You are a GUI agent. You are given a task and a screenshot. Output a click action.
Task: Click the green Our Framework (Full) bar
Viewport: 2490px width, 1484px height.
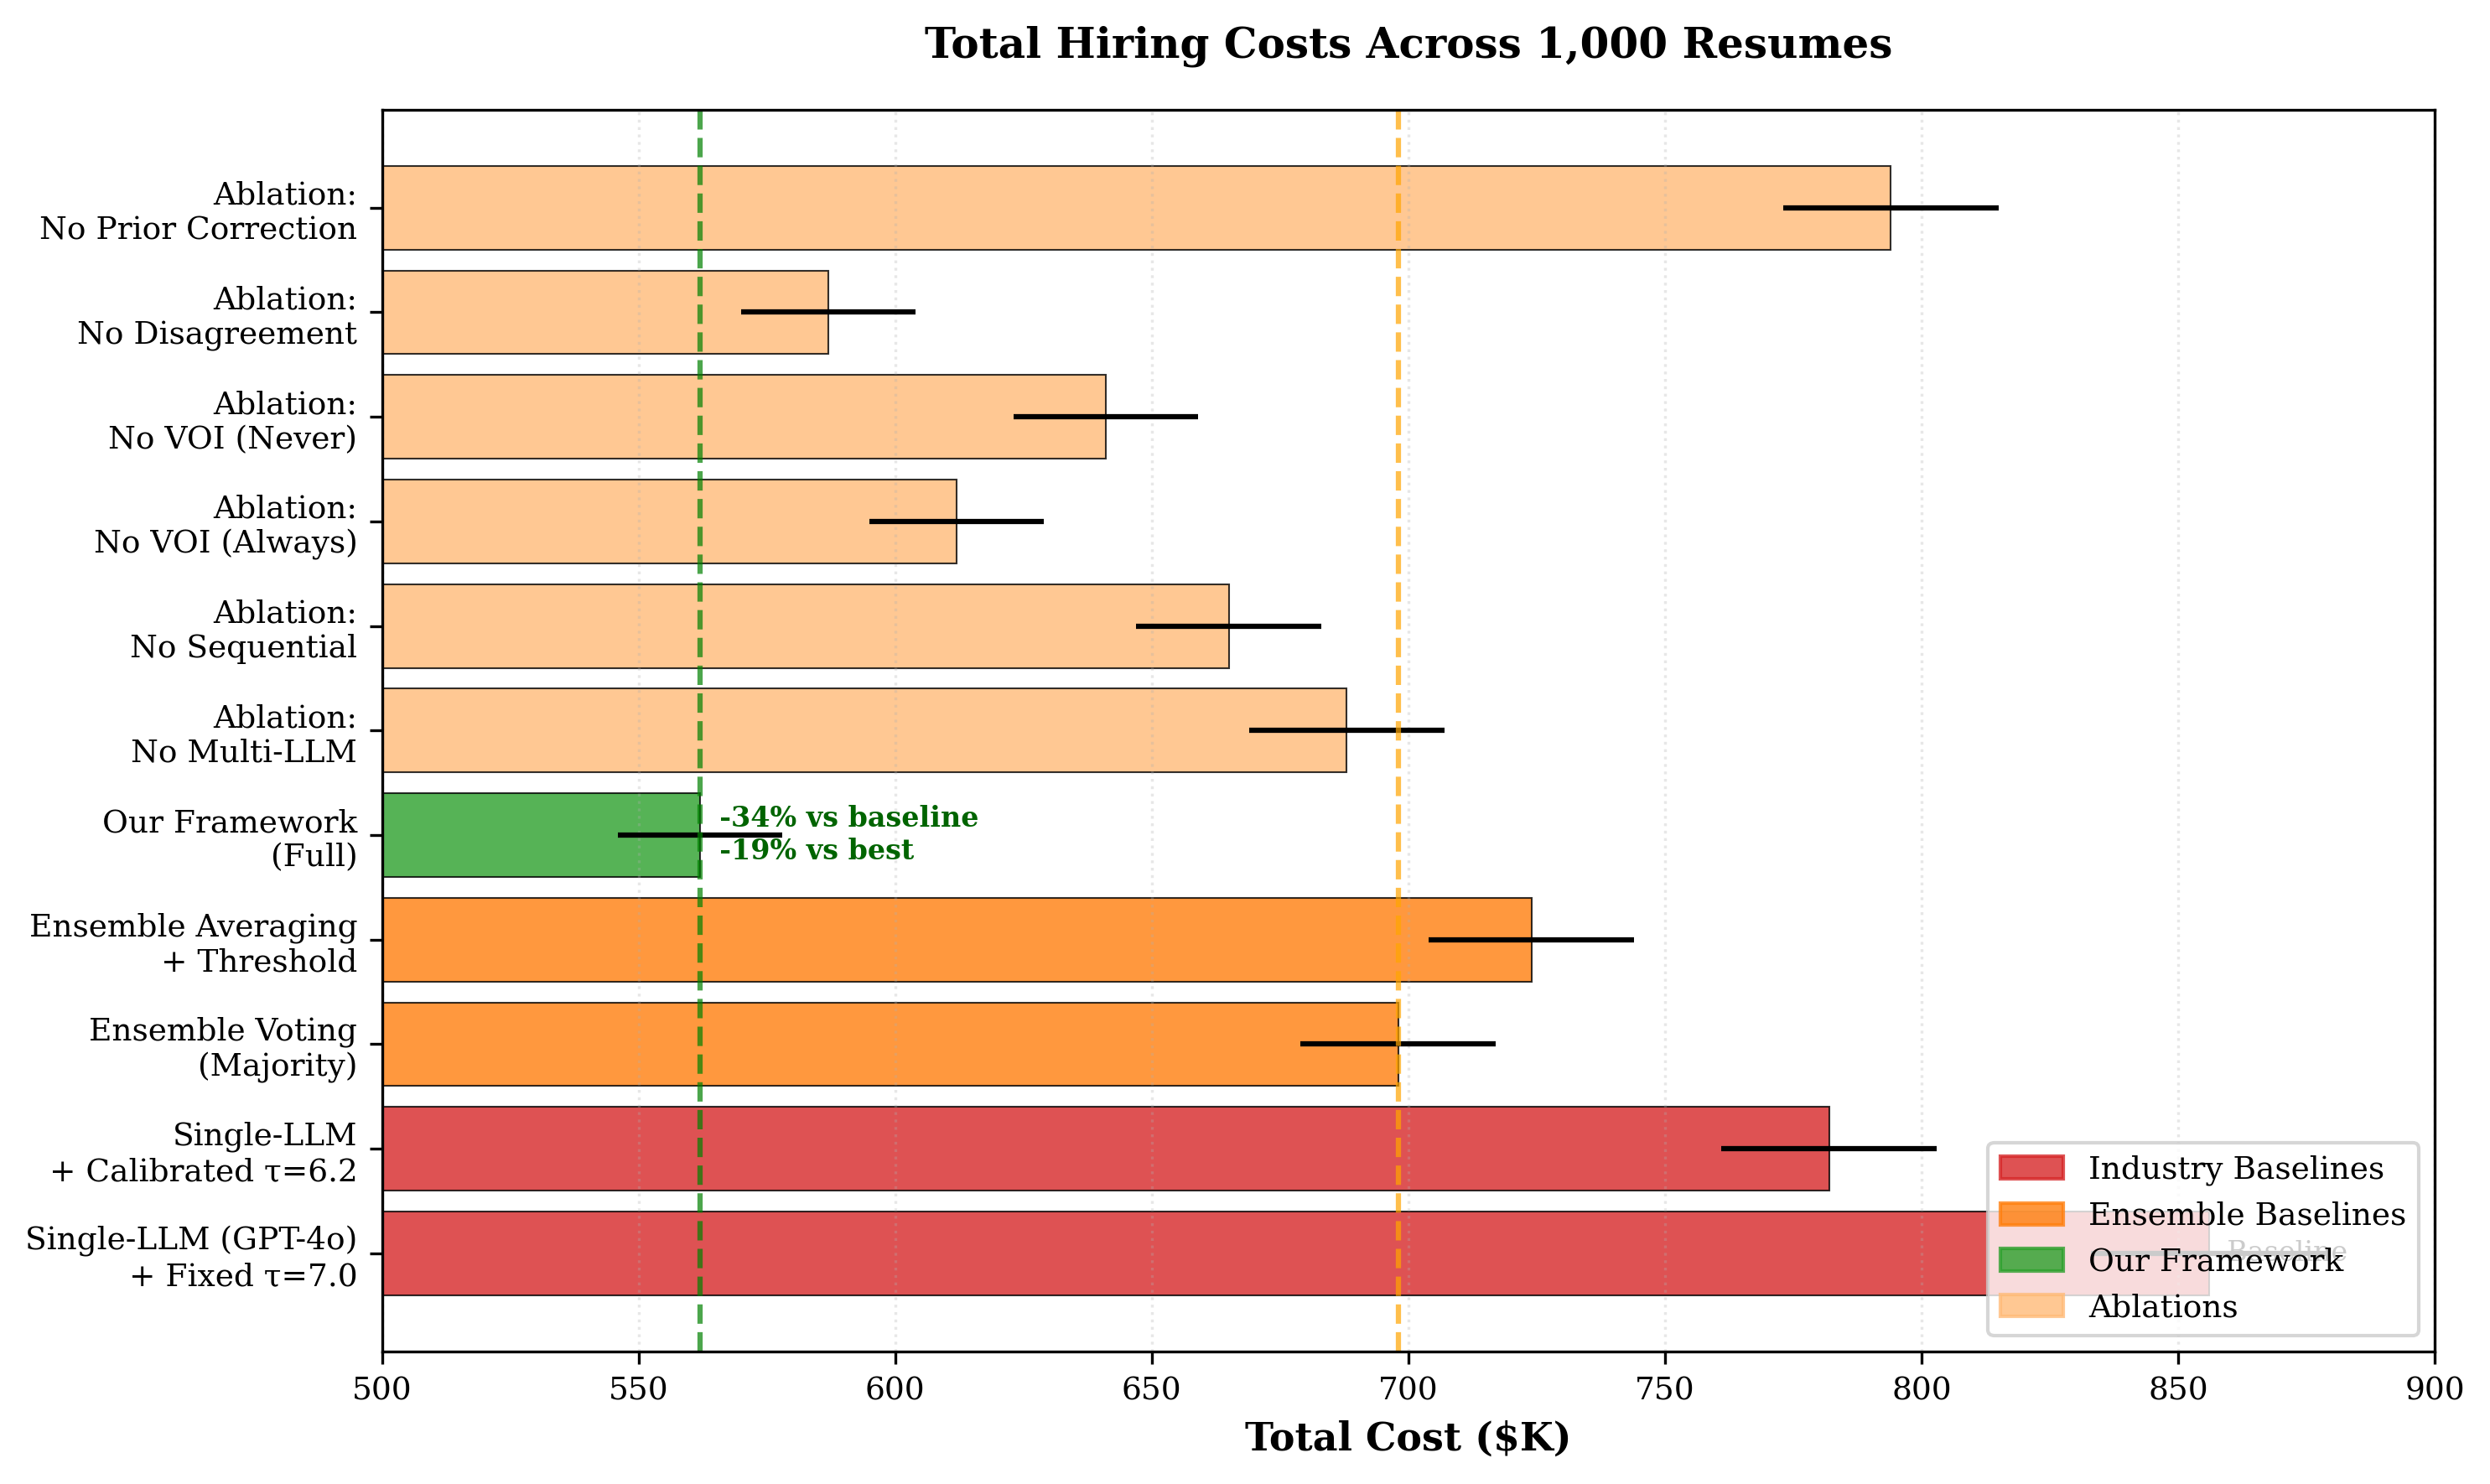pyautogui.click(x=500, y=835)
